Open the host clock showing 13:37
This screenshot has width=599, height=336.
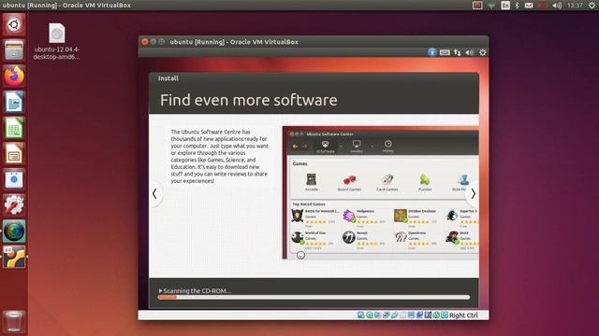[x=575, y=6]
